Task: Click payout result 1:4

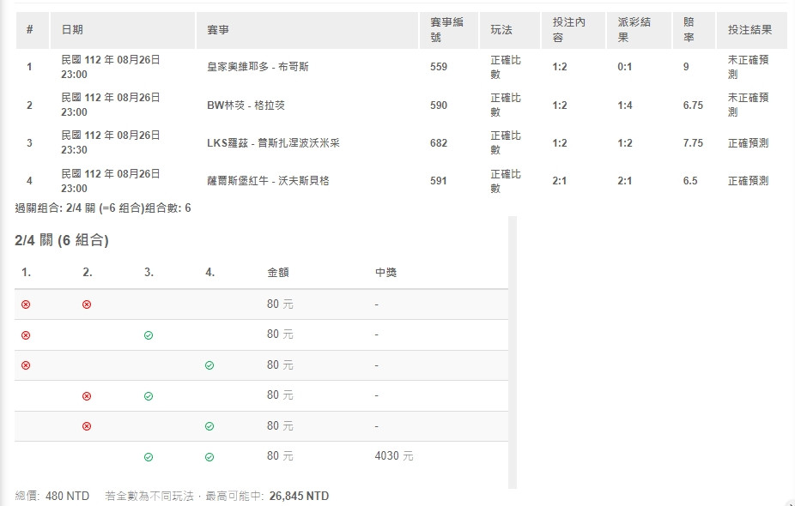Action: click(x=625, y=105)
